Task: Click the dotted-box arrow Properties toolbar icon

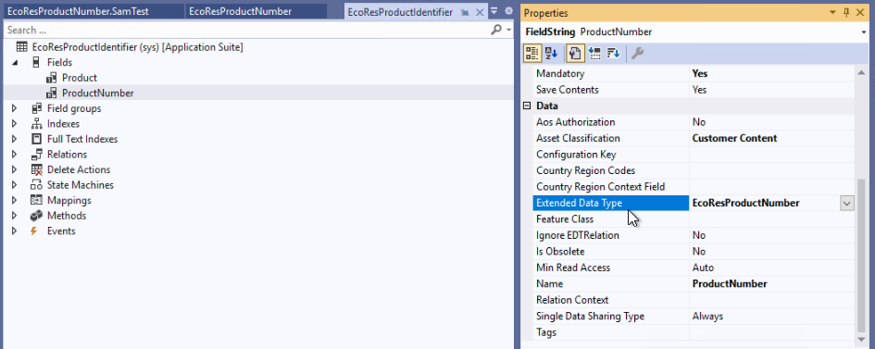Action: [594, 53]
